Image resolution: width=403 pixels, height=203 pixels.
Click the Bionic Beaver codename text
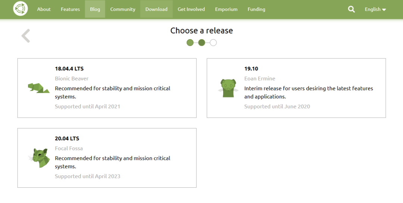click(71, 79)
